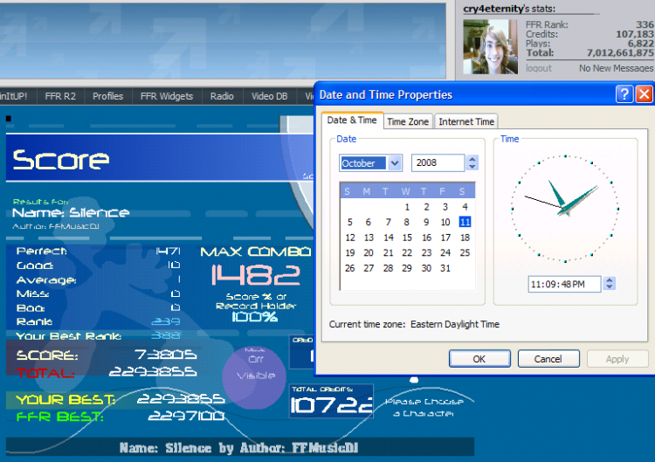Open the Radio menu item

(x=222, y=96)
